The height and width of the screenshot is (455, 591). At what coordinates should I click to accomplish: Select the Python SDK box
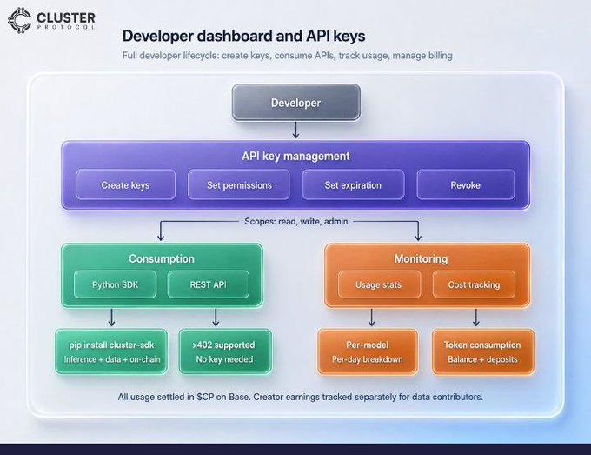(115, 284)
